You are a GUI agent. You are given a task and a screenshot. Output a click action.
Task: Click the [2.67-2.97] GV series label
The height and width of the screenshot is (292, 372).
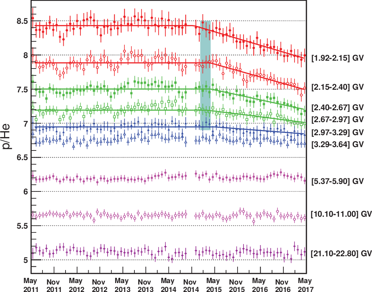click(x=337, y=119)
